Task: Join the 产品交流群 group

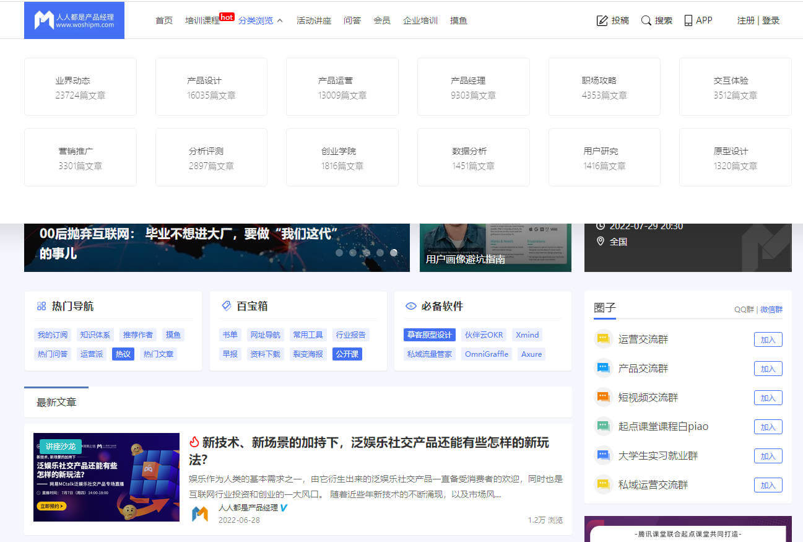Action: click(768, 369)
